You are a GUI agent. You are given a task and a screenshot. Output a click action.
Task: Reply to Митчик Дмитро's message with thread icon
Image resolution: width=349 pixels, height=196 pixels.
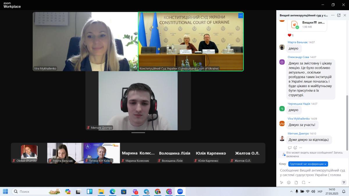tap(290, 148)
